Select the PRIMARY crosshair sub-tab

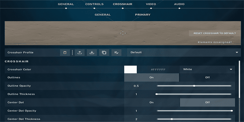click(143, 15)
